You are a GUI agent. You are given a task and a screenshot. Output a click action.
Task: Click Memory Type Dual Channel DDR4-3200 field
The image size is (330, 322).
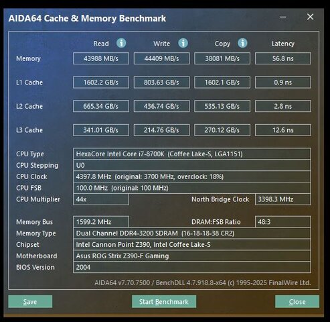192,233
